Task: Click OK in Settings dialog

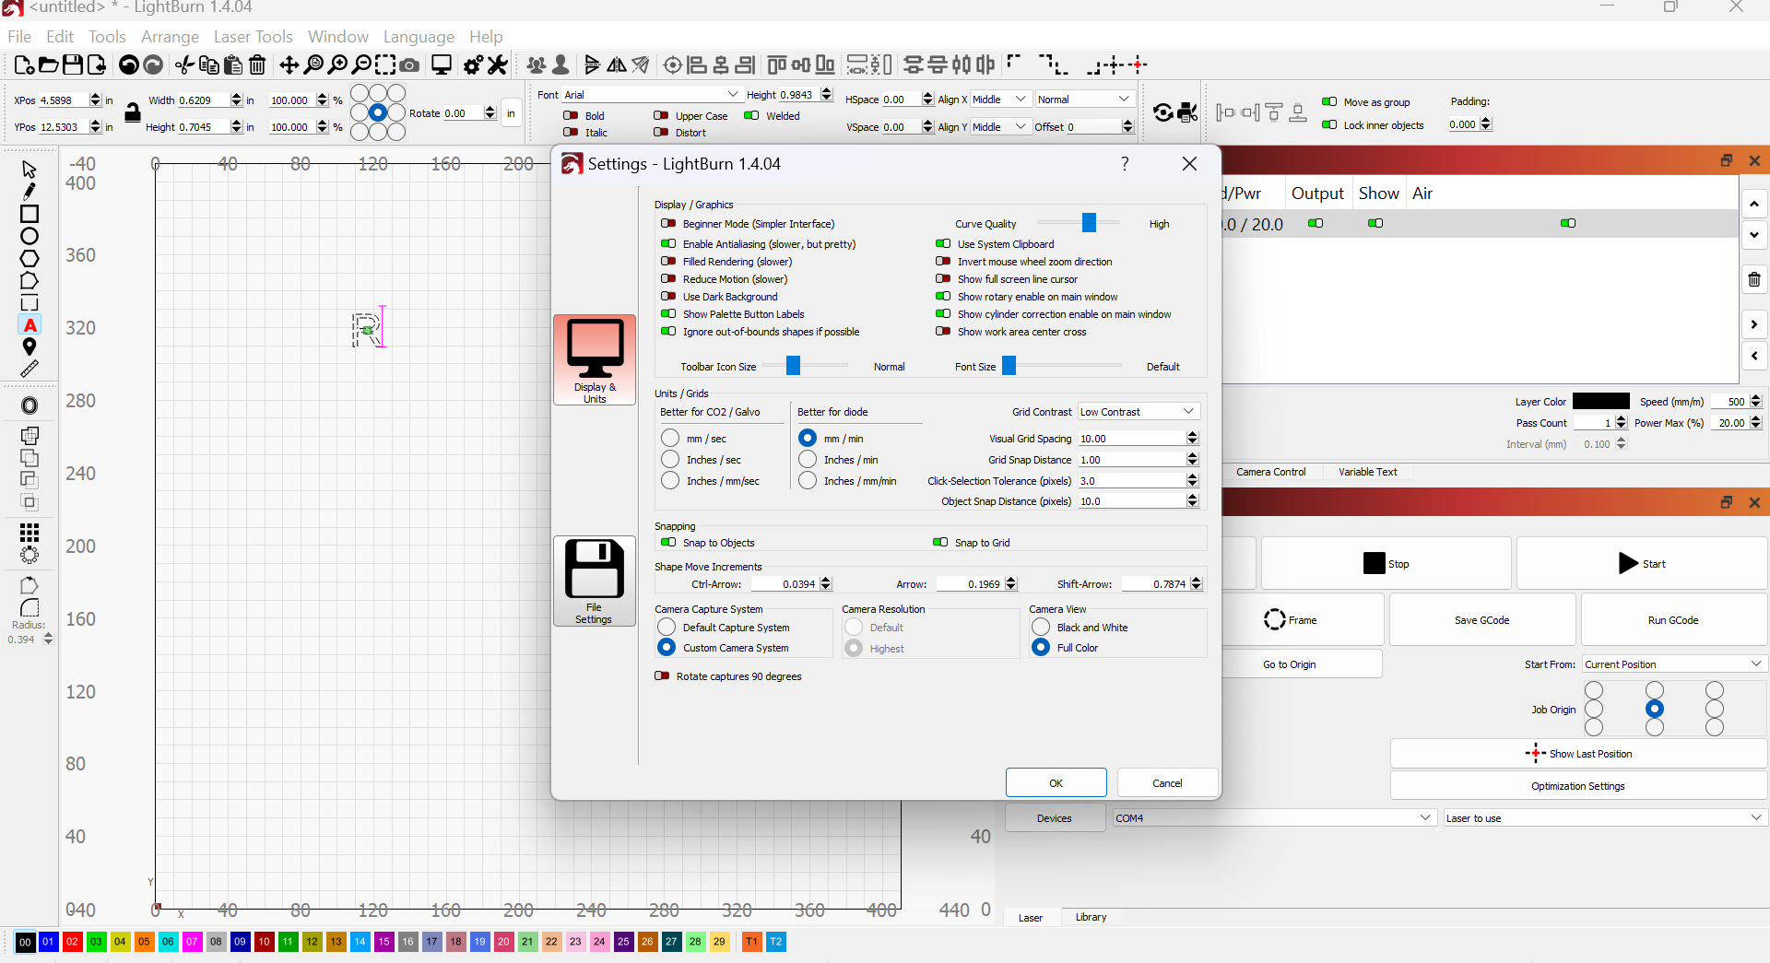Action: pos(1056,783)
